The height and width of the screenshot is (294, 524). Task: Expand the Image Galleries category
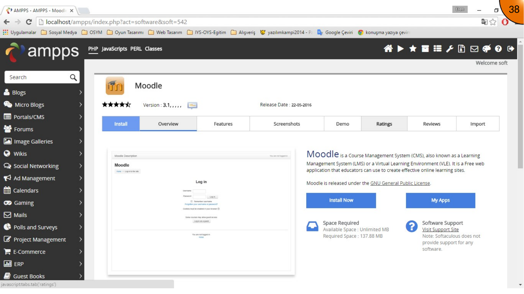pos(42,142)
